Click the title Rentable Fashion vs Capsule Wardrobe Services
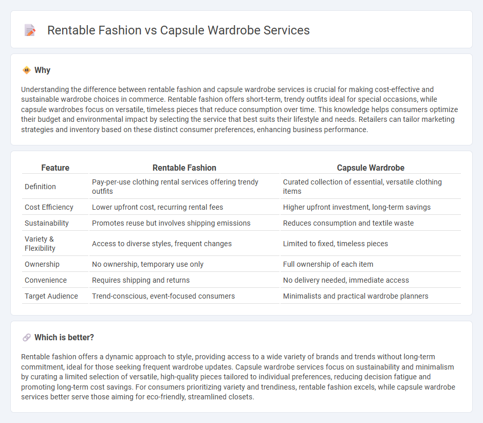The height and width of the screenshot is (423, 483). [x=178, y=30]
